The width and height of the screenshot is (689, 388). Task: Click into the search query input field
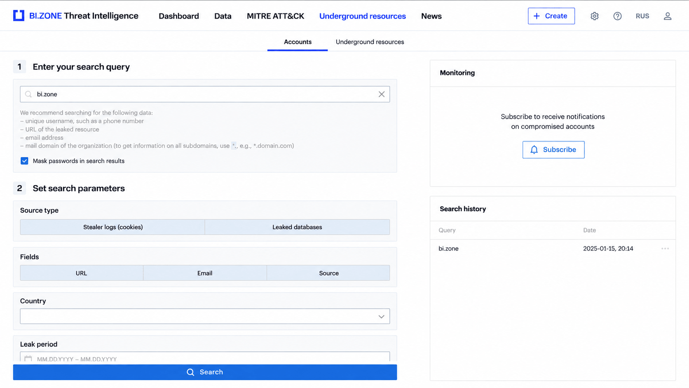pyautogui.click(x=205, y=94)
